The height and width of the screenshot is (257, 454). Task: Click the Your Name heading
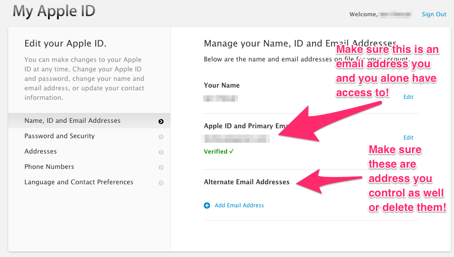tap(222, 85)
